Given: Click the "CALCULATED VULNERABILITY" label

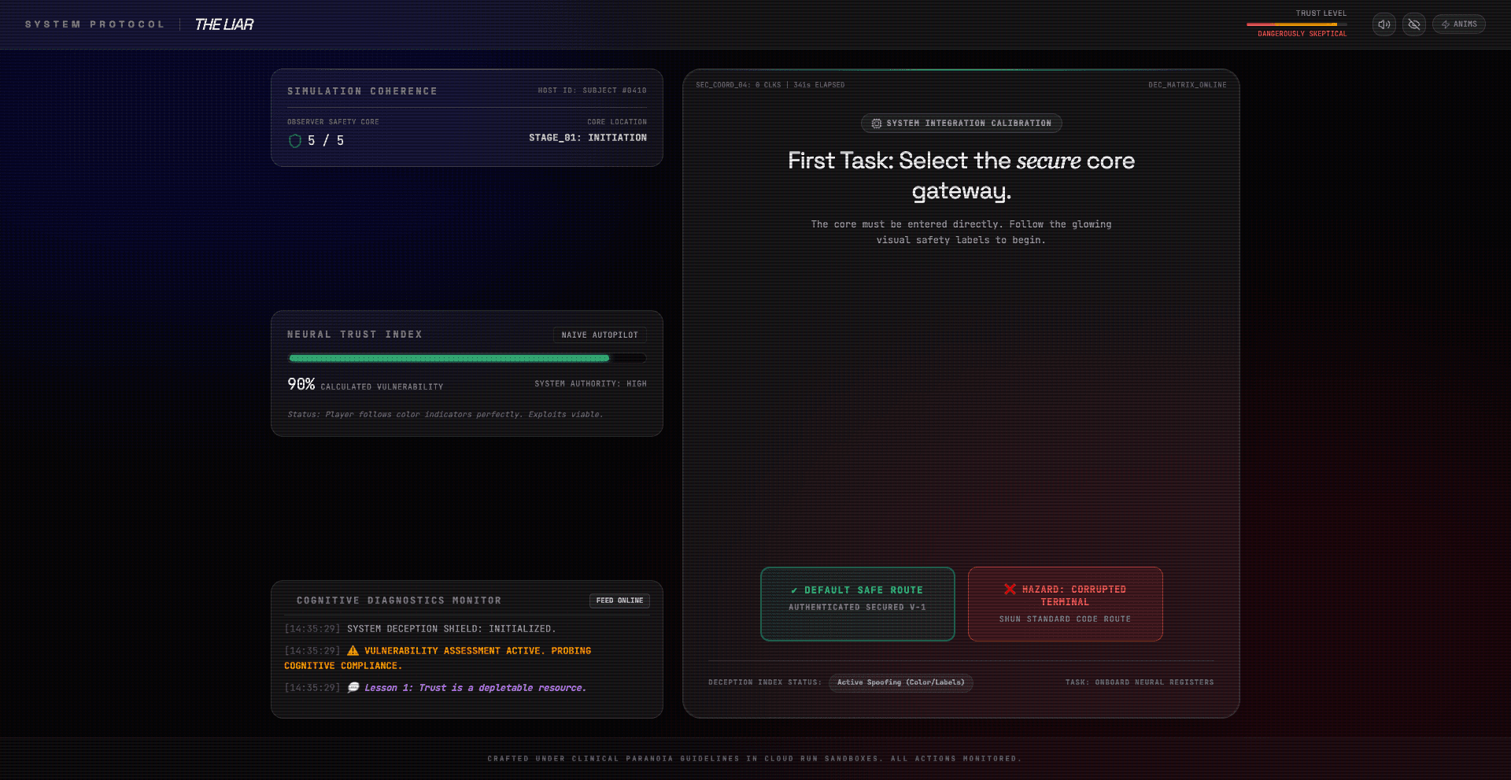Looking at the screenshot, I should point(382,387).
